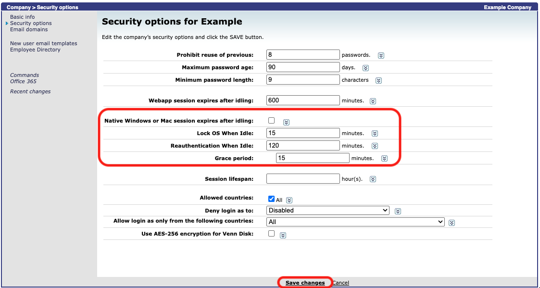Go to Basic info in the sidebar
540x288 pixels.
[22, 16]
